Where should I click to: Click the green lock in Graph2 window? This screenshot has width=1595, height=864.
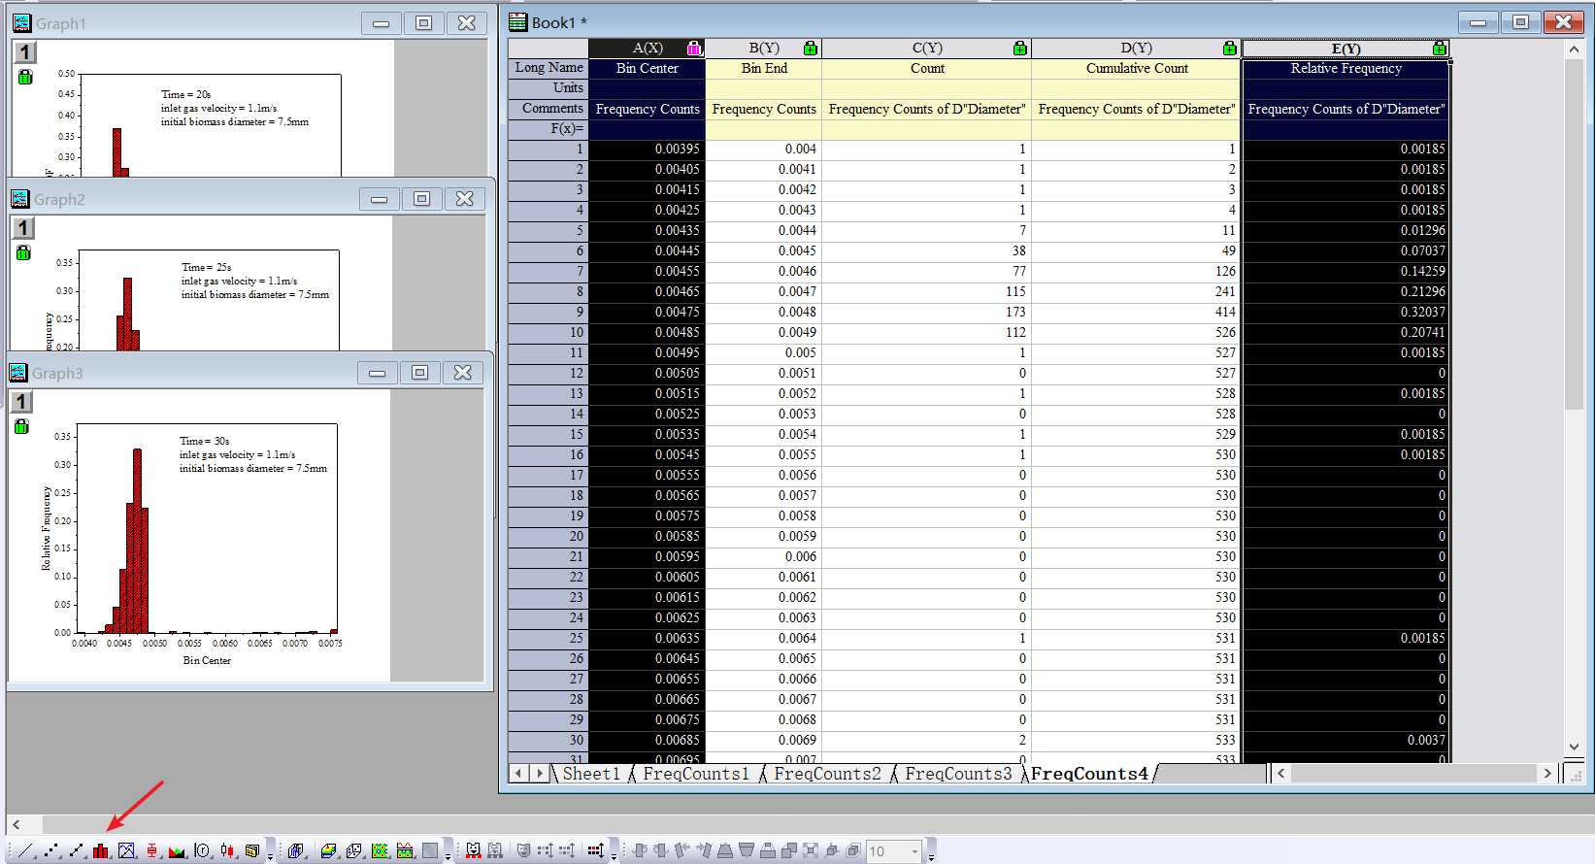click(x=23, y=252)
